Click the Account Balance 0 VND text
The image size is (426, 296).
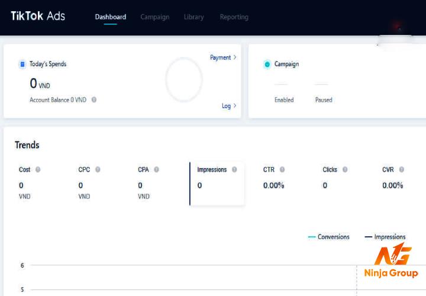tap(58, 100)
